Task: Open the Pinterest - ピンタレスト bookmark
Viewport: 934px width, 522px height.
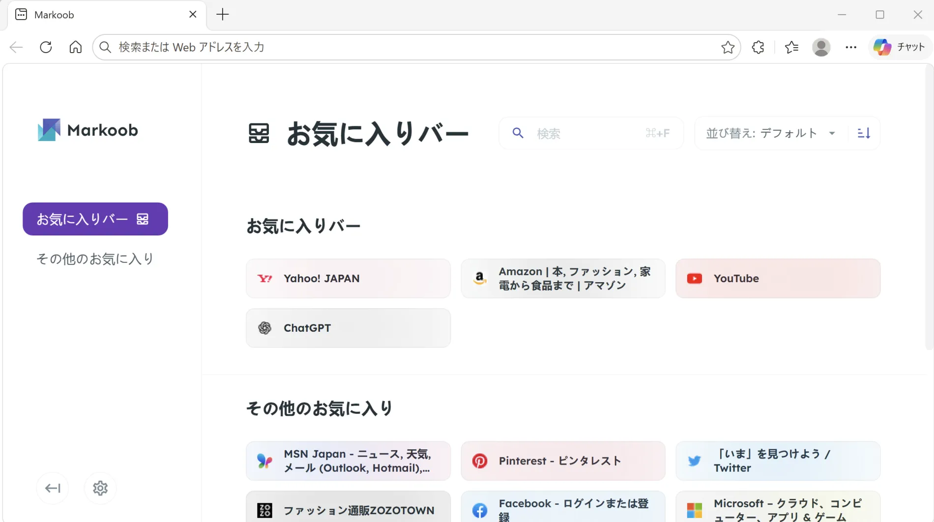Action: click(x=563, y=461)
